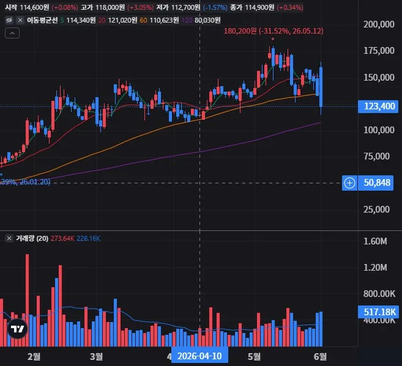Click the 시작 114,600원 open price

(x=27, y=7)
